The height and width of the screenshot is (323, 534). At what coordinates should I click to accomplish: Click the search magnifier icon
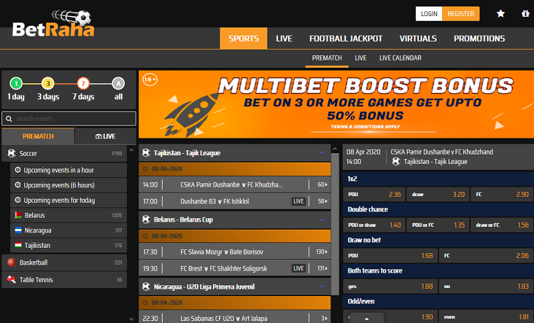(9, 118)
